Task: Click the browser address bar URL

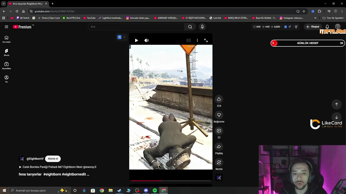Action: click(54, 11)
